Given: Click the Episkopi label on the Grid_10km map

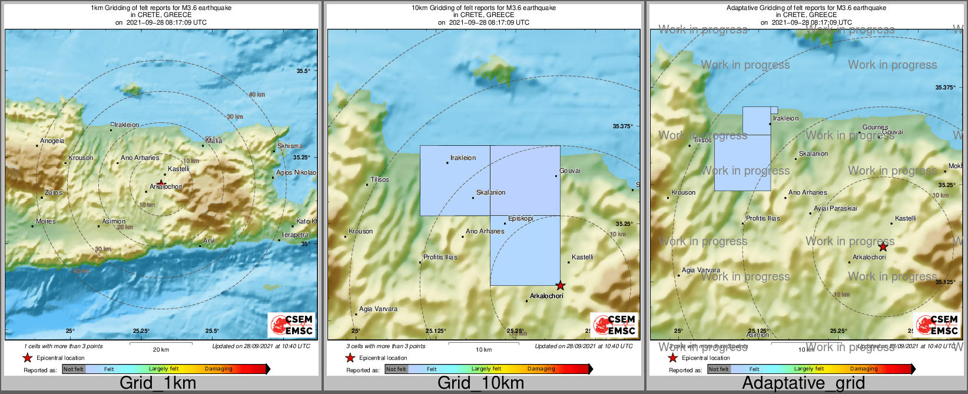Looking at the screenshot, I should point(521,218).
